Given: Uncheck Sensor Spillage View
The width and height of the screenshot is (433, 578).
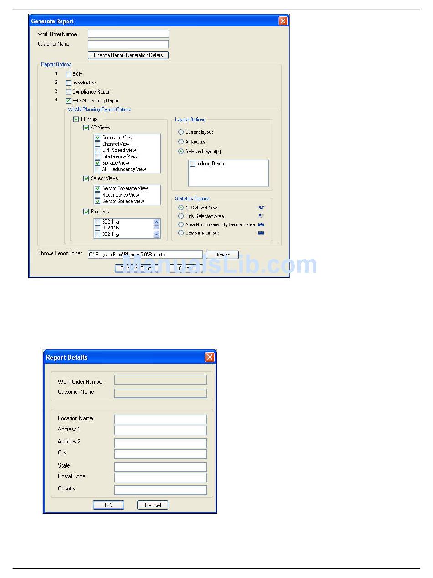Looking at the screenshot, I should coord(98,201).
